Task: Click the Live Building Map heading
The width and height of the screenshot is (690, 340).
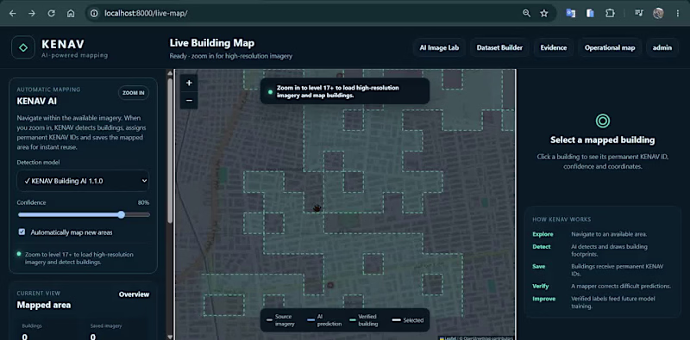Action: (x=211, y=43)
